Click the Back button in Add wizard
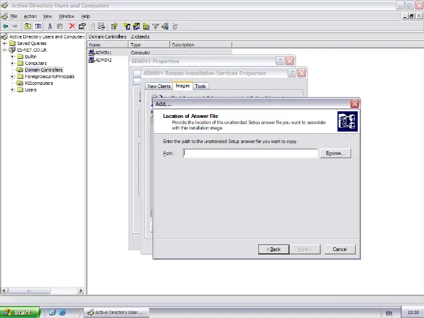The height and width of the screenshot is (318, 424). (274, 249)
